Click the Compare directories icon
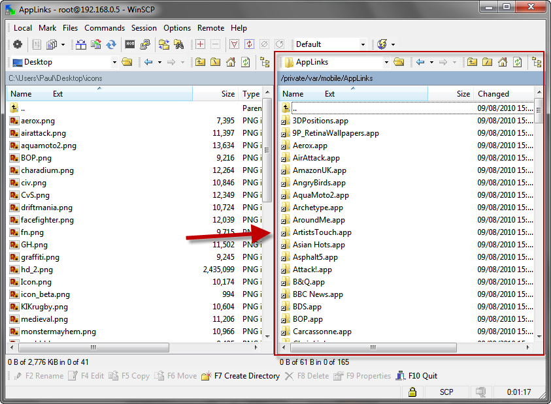 click(x=81, y=44)
